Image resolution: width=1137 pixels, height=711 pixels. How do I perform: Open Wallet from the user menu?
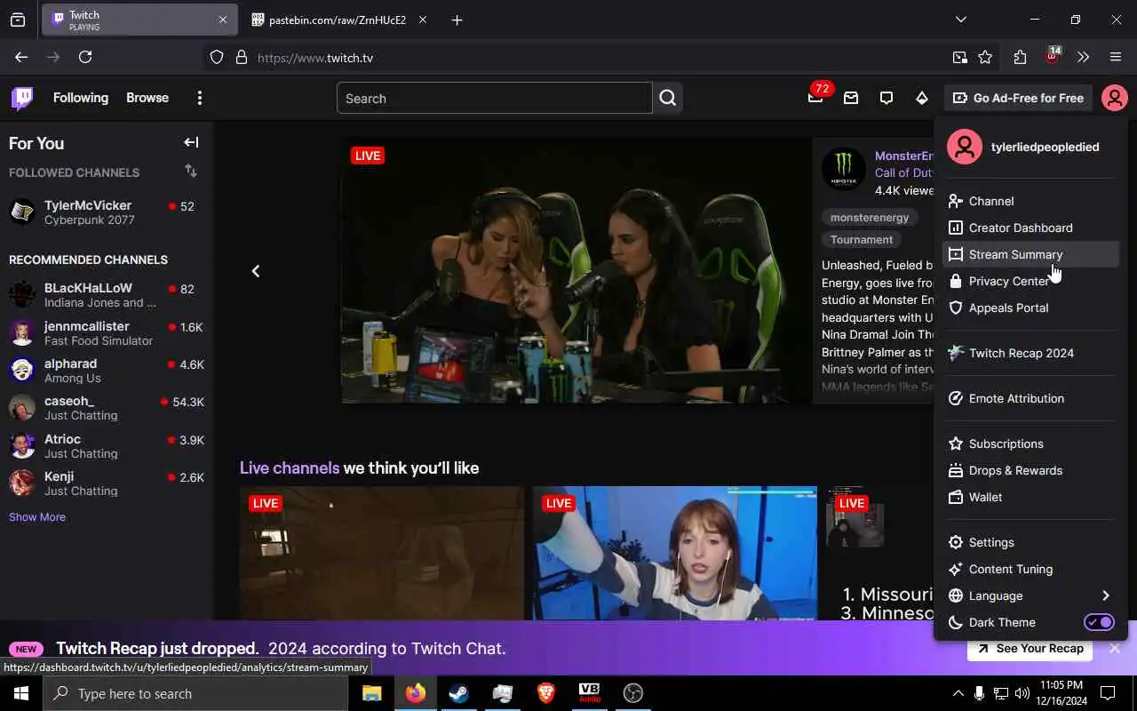tap(1030, 497)
